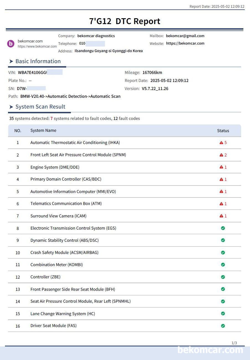Image resolution: width=250 pixels, height=360 pixels.
Task: Click the Report Date value in Basic Information
Action: pyautogui.click(x=169, y=81)
